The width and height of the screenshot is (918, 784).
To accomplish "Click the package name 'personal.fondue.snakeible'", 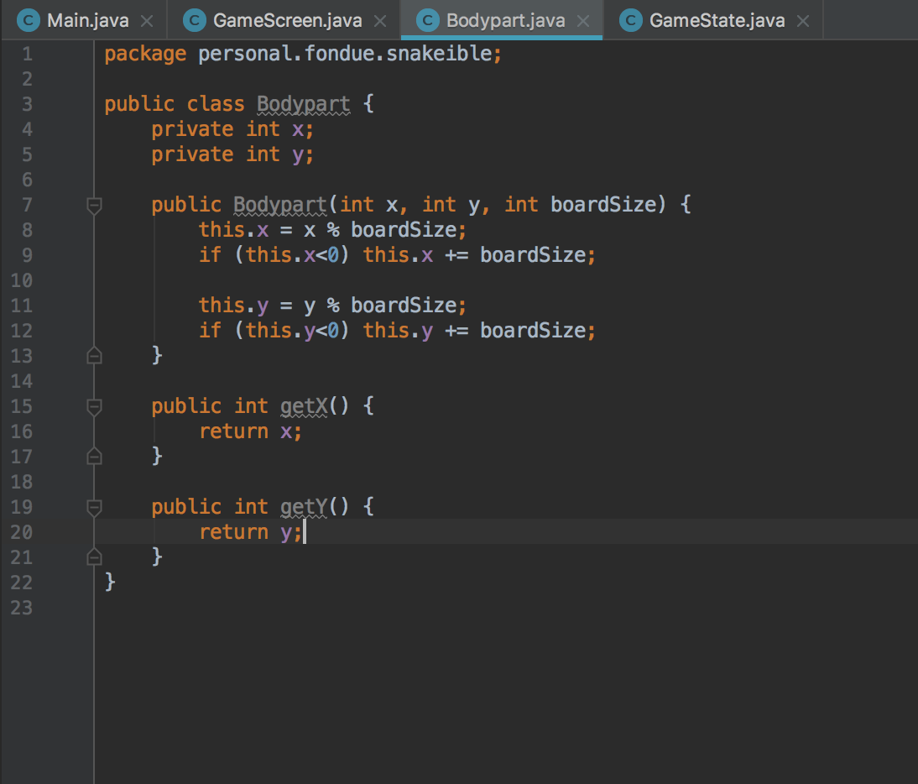I will coord(345,54).
